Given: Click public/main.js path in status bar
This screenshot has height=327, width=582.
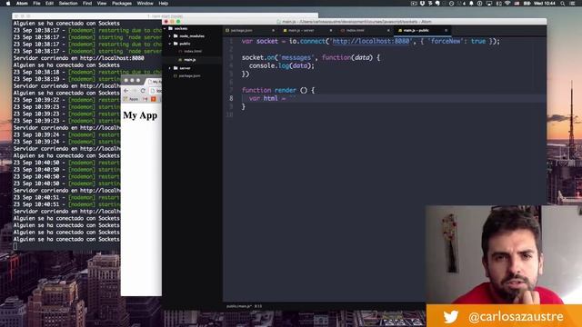Looking at the screenshot, I should click(239, 306).
